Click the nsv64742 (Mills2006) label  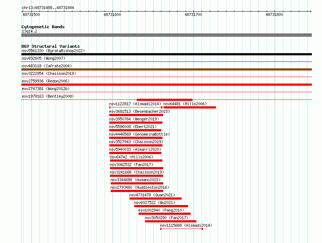pyautogui.click(x=131, y=157)
